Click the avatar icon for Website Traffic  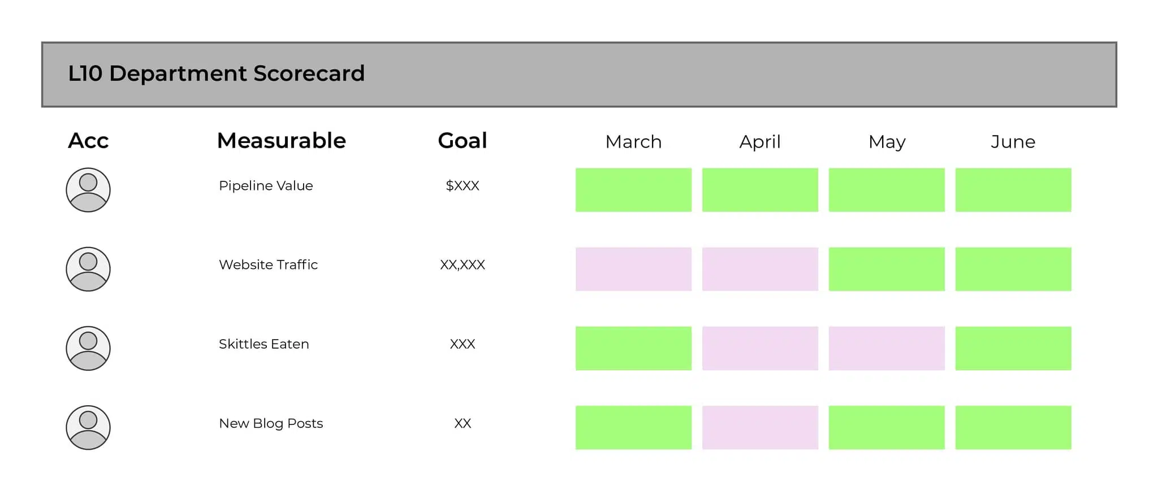click(x=88, y=269)
